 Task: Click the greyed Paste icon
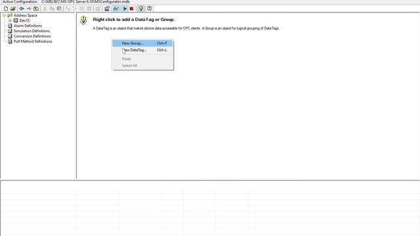tap(59, 9)
